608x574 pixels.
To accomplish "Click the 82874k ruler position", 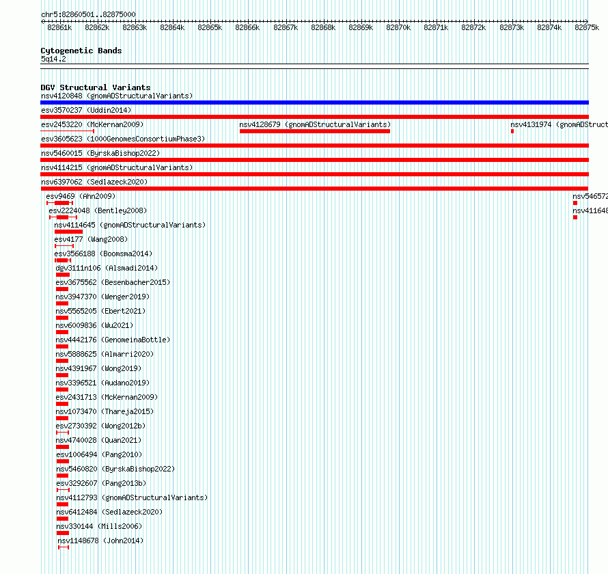I will 549,27.
